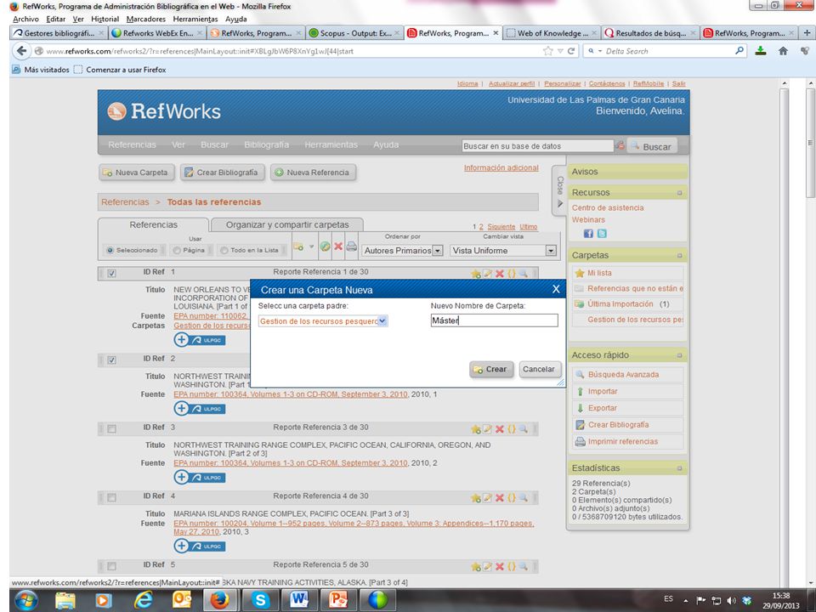The image size is (816, 612).
Task: Click Firefox home icon
Action: [783, 51]
